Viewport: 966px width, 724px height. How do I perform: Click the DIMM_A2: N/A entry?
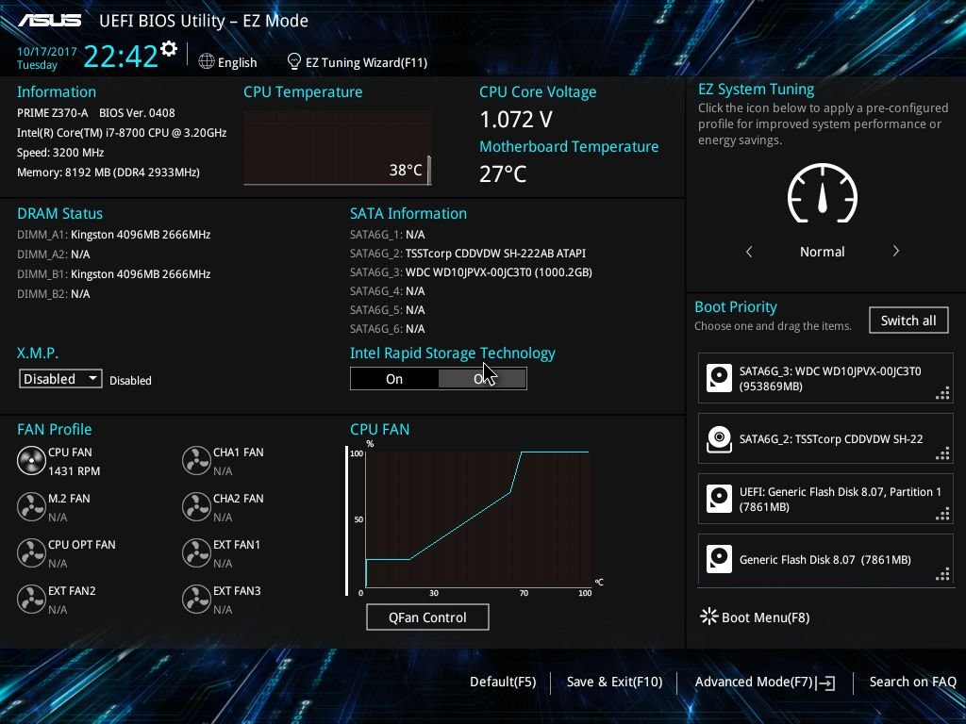point(54,255)
